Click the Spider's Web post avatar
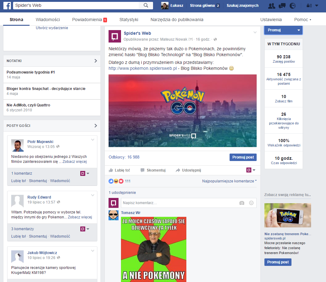The width and height of the screenshot is (326, 282). pyautogui.click(x=115, y=36)
